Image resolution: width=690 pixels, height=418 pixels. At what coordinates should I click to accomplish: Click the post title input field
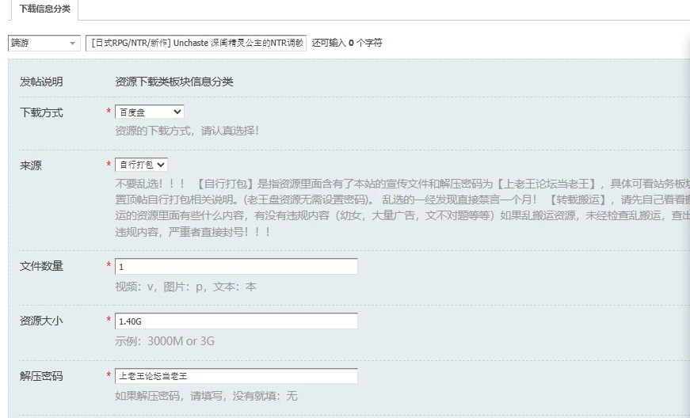196,43
